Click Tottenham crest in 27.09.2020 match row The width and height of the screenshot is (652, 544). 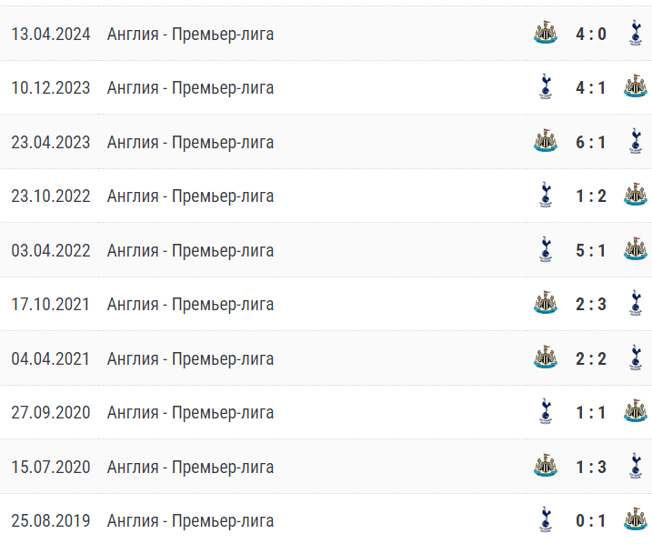[545, 411]
